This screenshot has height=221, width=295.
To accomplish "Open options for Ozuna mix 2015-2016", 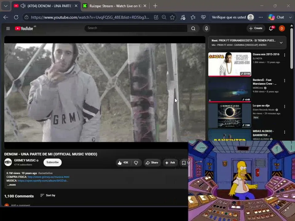I will 285,55.
